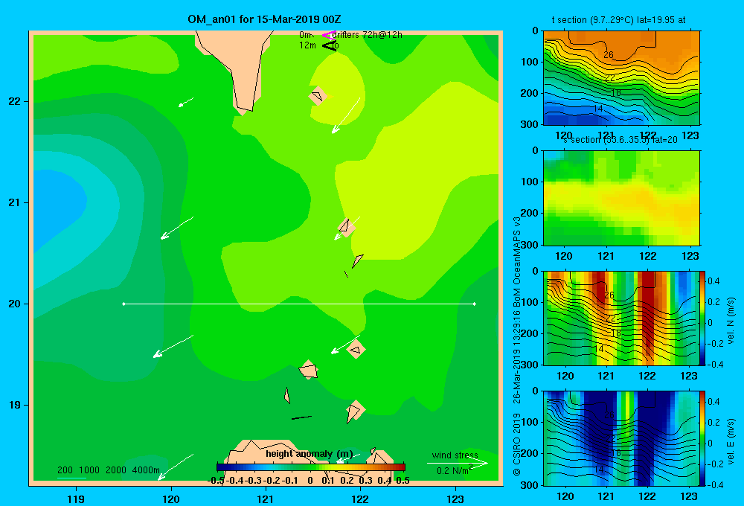Click the wind stress reference arrow

pyautogui.click(x=458, y=463)
